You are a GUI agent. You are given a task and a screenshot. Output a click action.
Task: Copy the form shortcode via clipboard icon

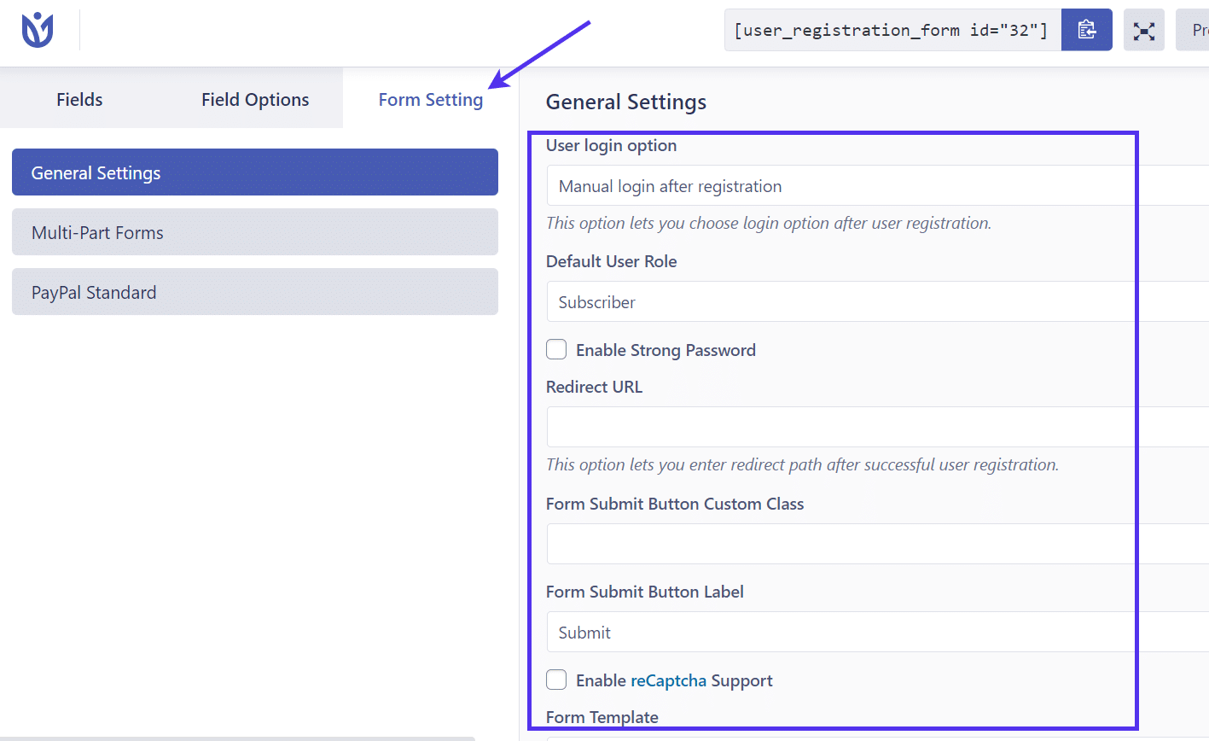coord(1085,29)
